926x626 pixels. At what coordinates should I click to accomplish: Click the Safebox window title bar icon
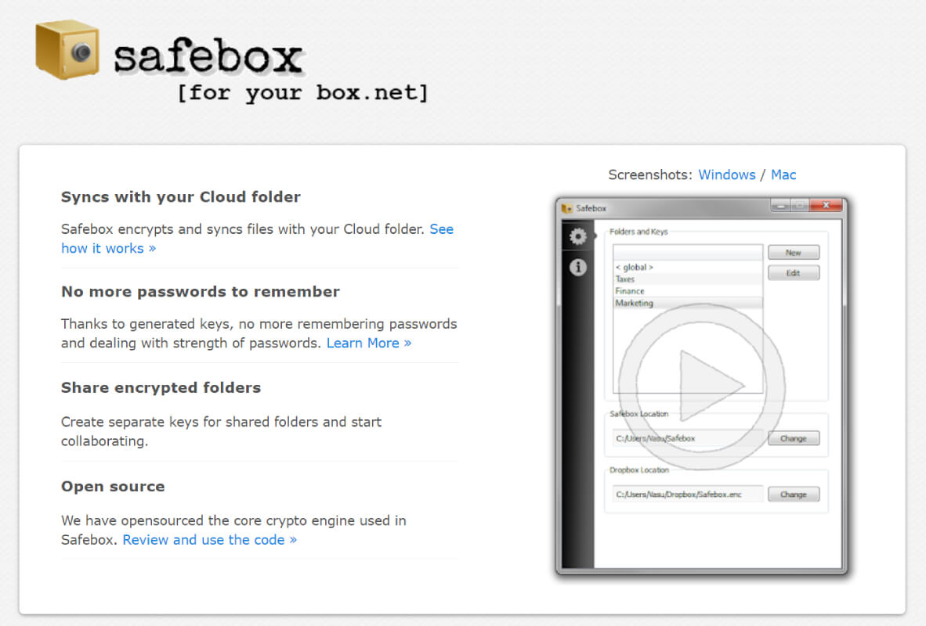pyautogui.click(x=567, y=208)
